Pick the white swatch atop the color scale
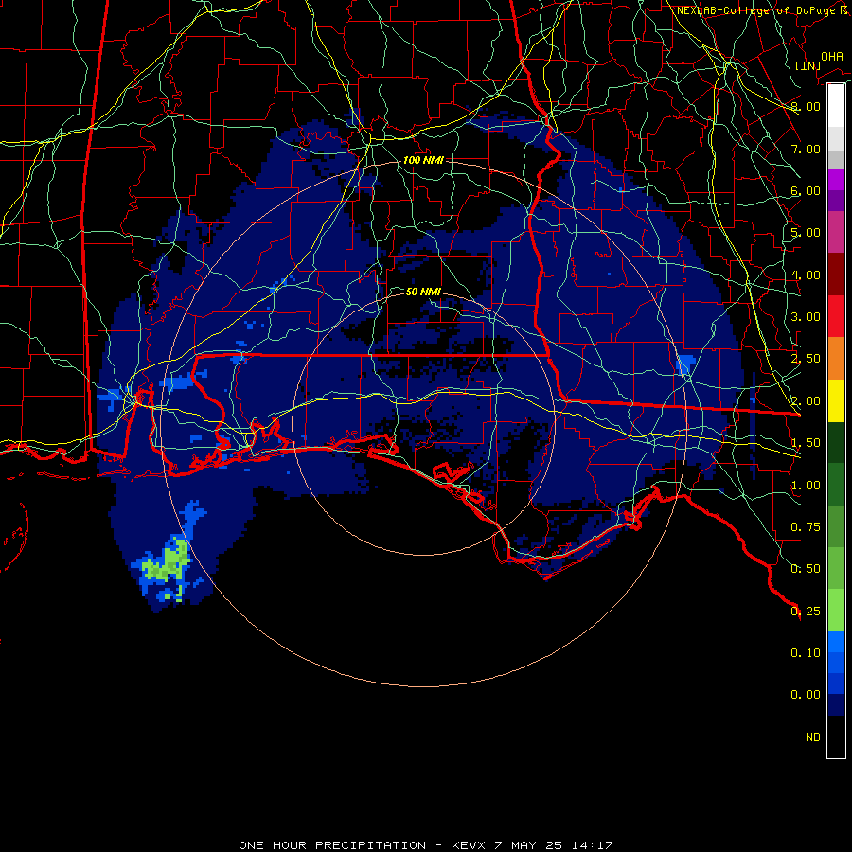Viewport: 852px width, 852px height. 836,106
